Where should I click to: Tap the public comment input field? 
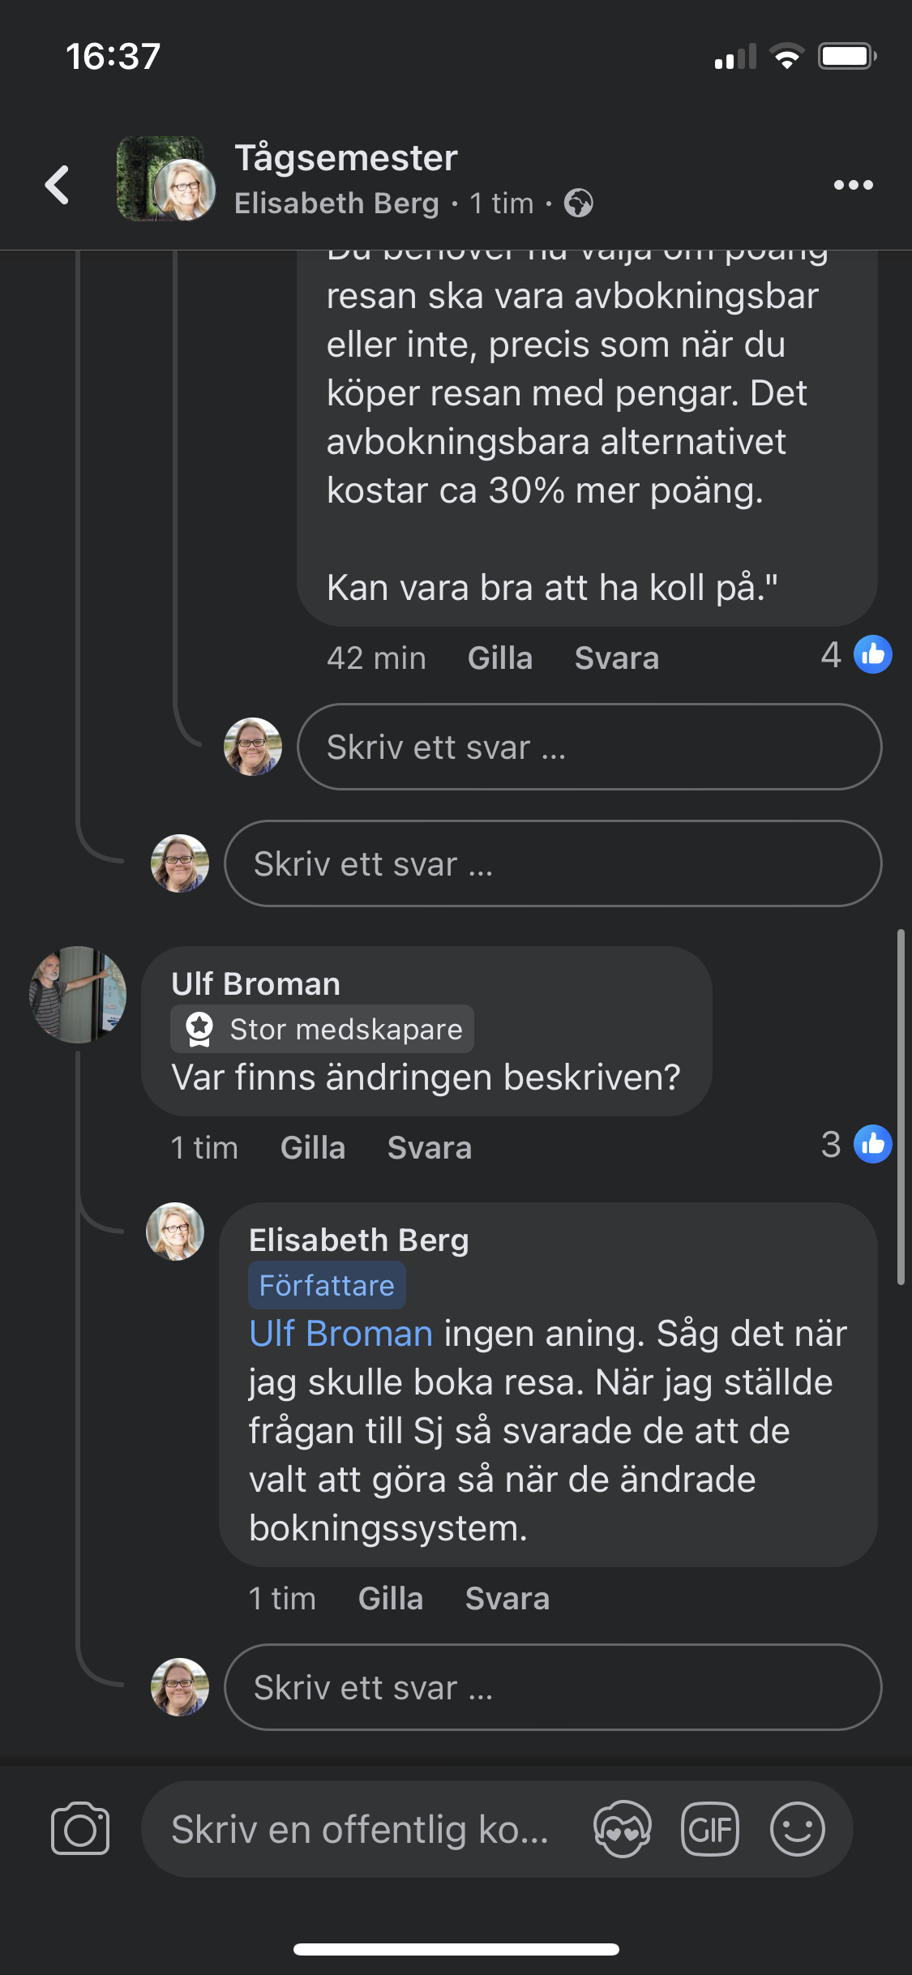(361, 1829)
